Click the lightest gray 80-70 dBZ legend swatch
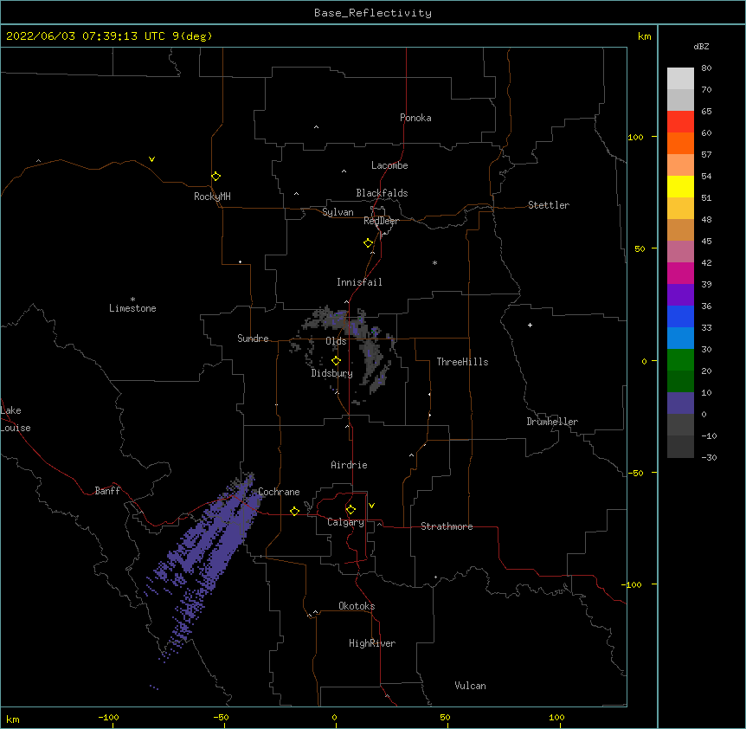The width and height of the screenshot is (746, 729). (x=680, y=79)
